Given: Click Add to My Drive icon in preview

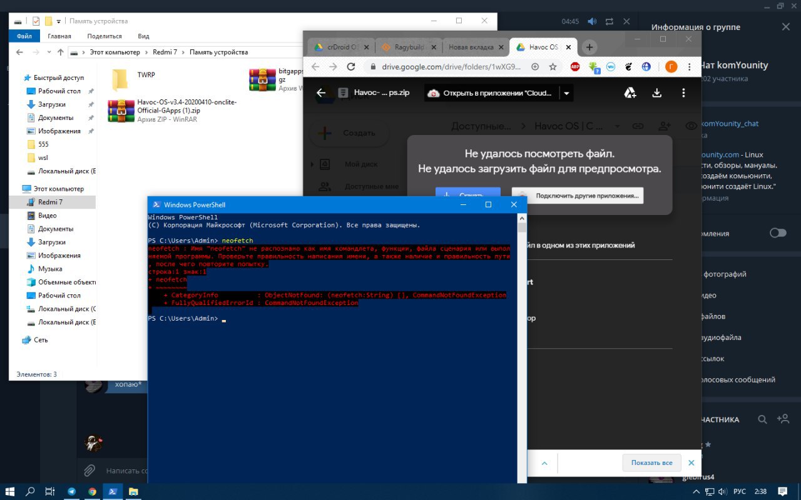Looking at the screenshot, I should point(630,93).
